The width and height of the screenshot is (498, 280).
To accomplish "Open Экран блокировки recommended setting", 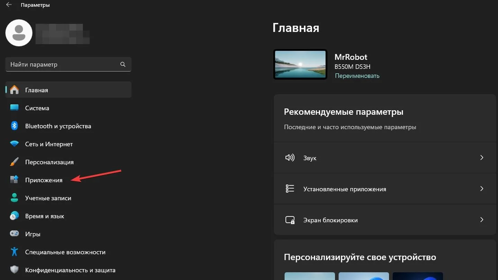I will tap(385, 220).
